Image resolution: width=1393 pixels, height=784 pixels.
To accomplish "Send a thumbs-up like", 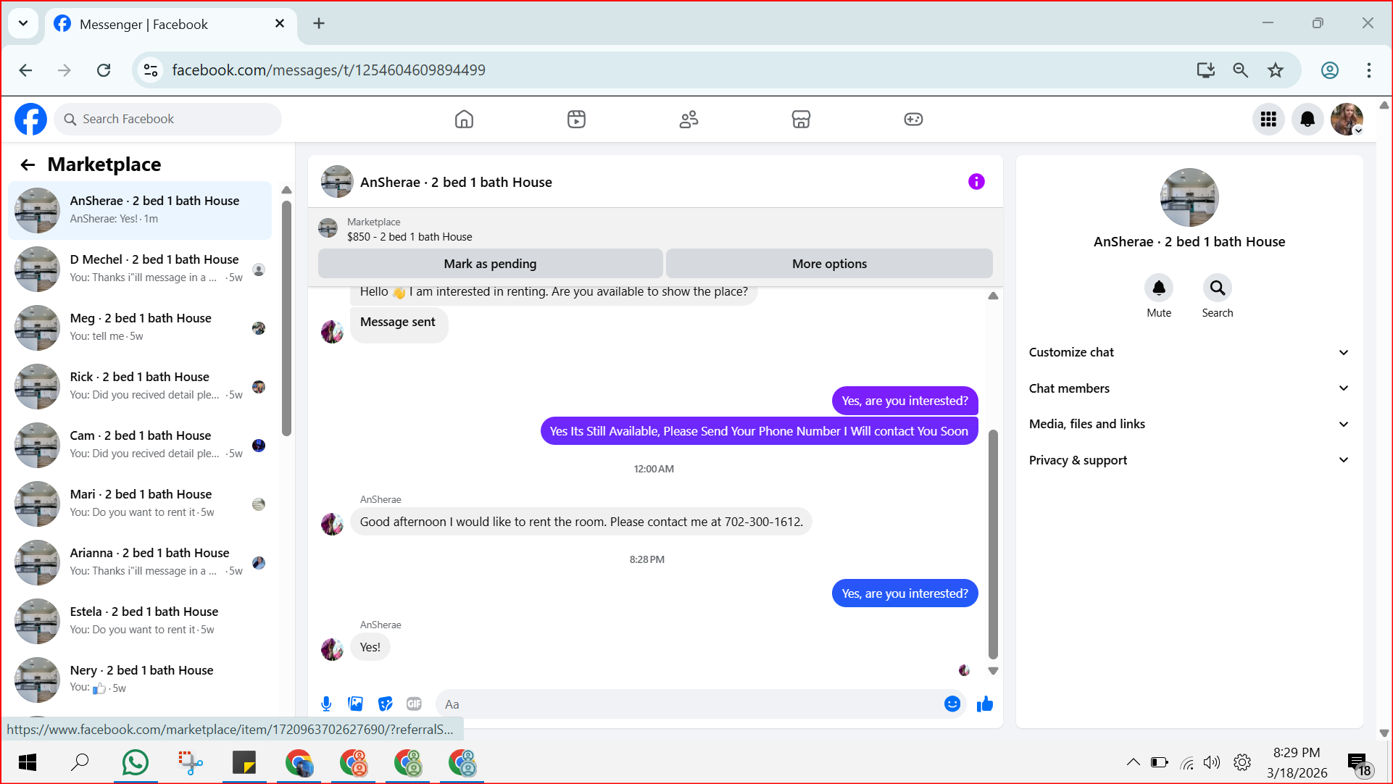I will click(x=984, y=704).
